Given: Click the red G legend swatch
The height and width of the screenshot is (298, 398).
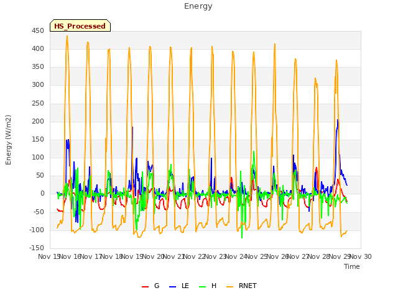Looking at the screenshot, I should (145, 286).
